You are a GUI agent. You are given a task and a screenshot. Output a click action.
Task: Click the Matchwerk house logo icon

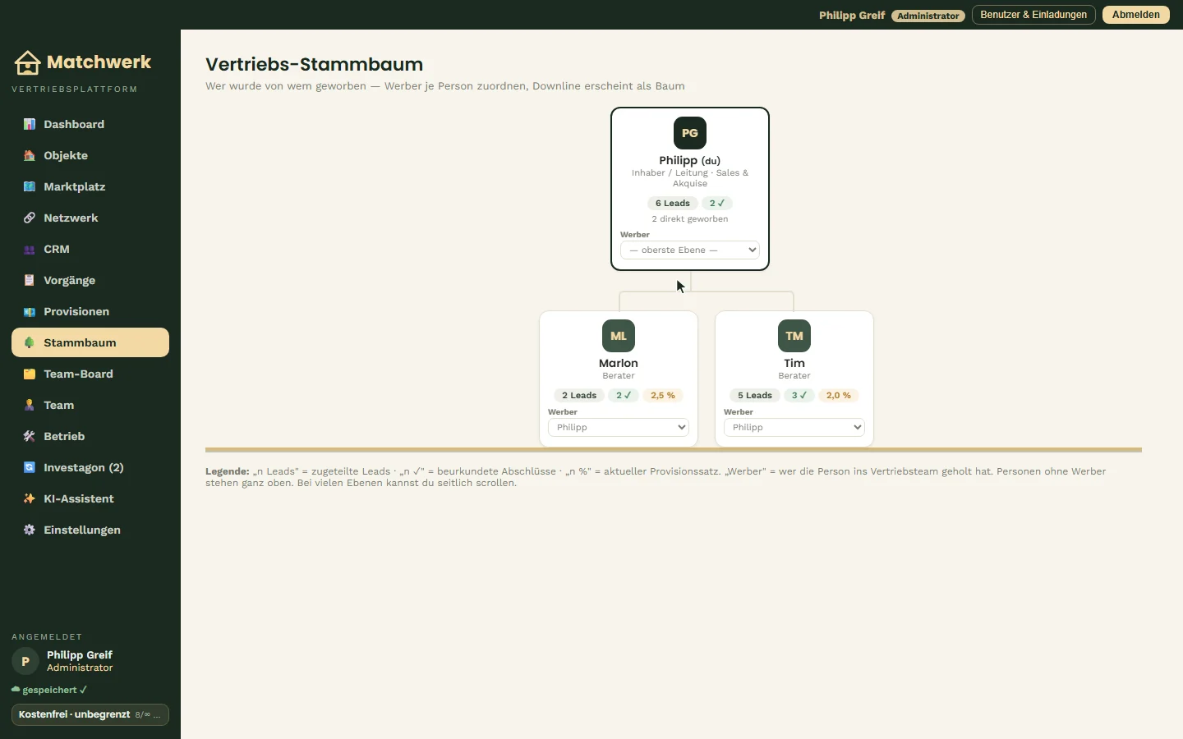(27, 62)
